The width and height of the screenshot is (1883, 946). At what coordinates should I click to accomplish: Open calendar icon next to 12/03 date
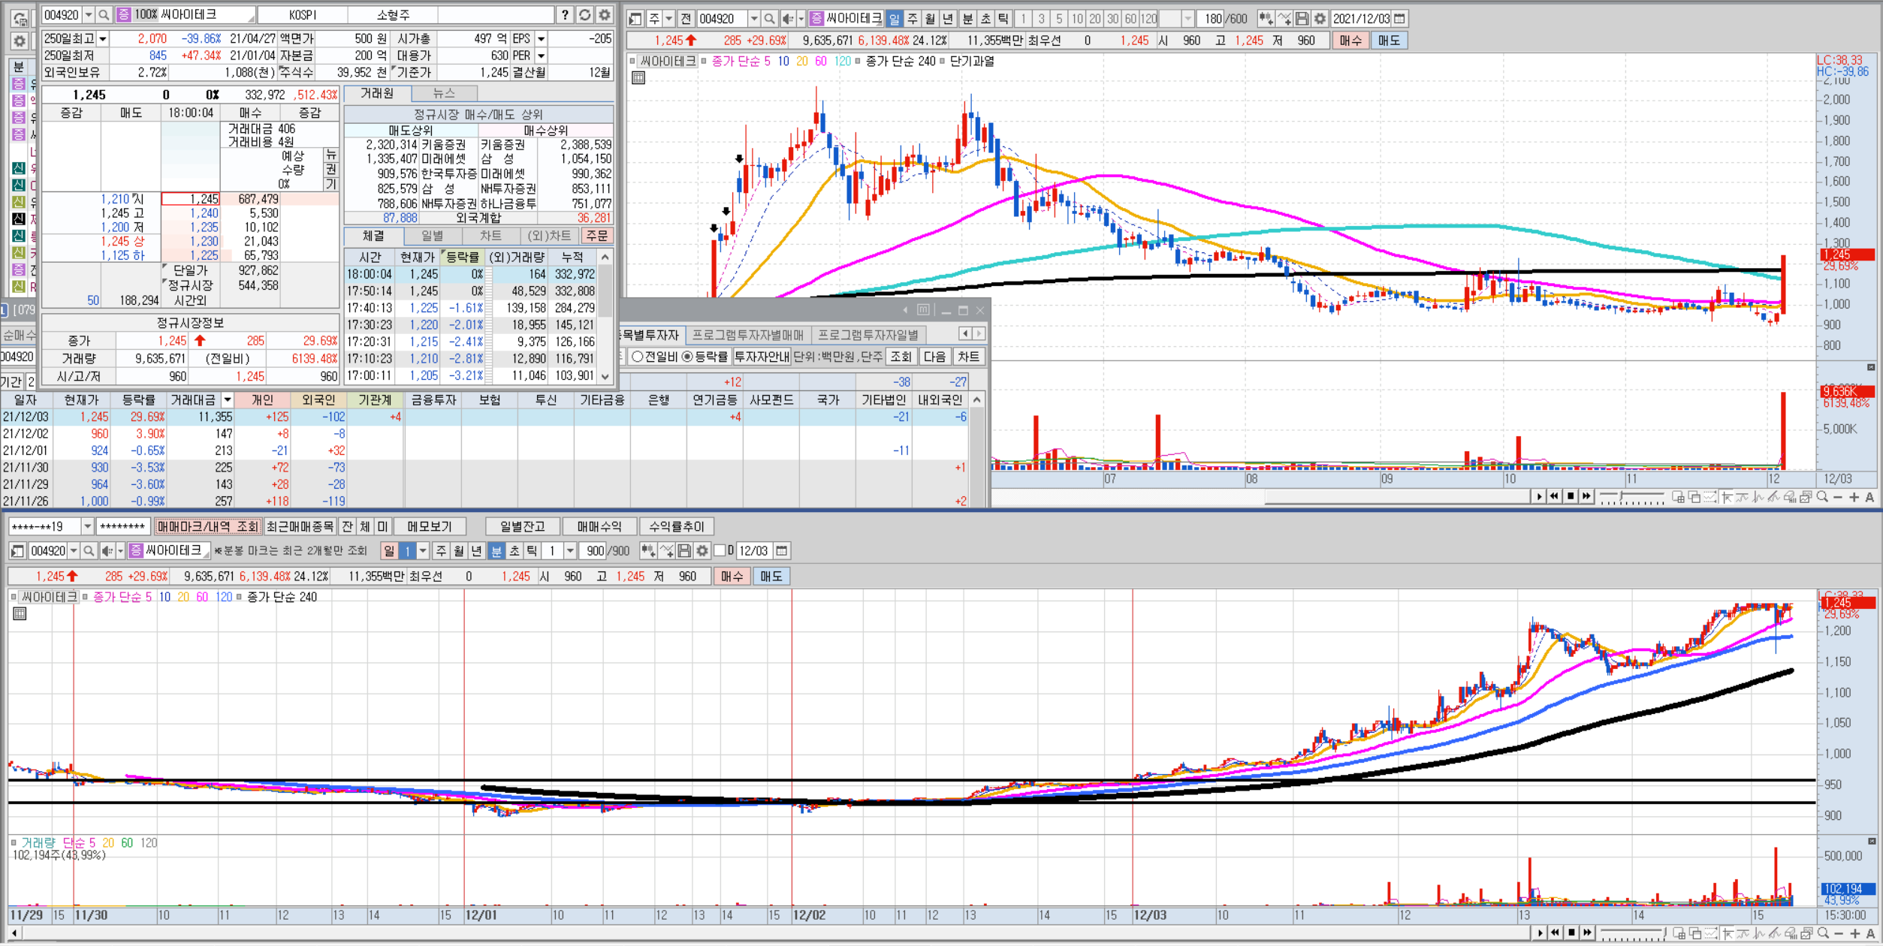pyautogui.click(x=782, y=551)
